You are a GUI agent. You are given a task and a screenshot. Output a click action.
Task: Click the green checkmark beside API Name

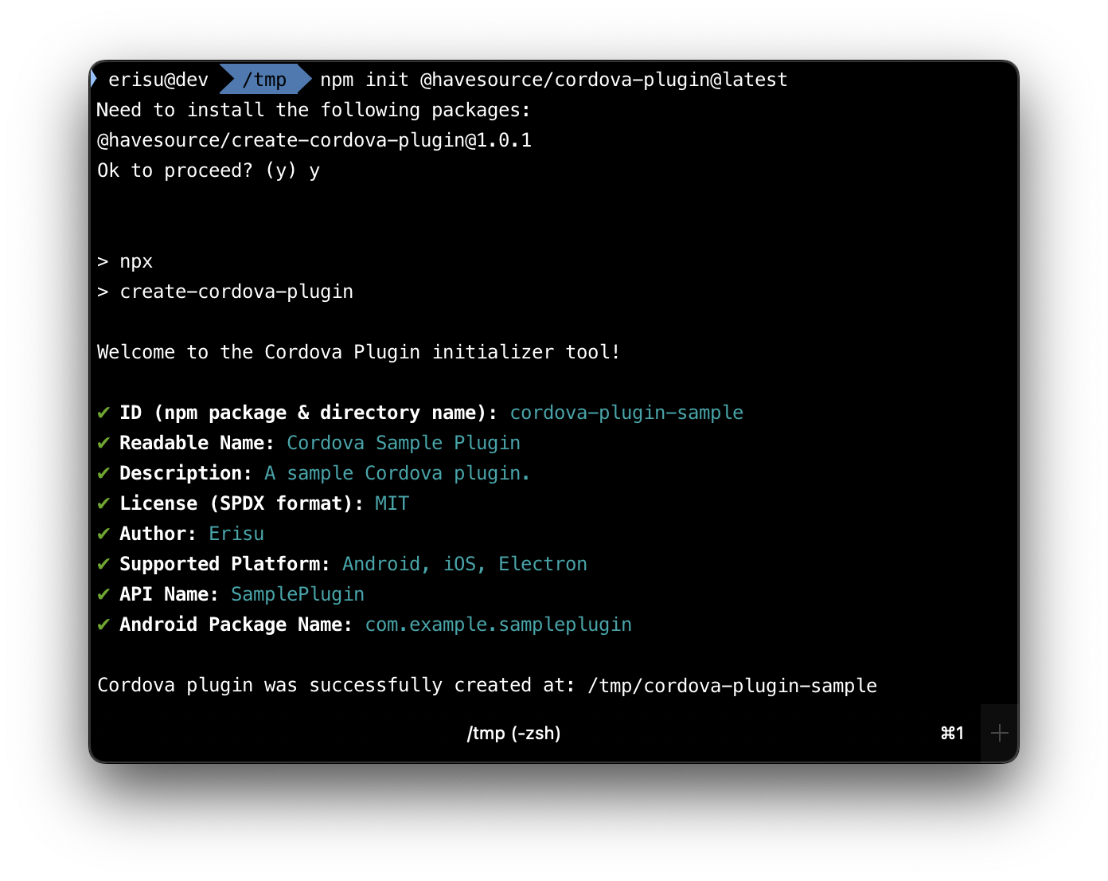pyautogui.click(x=103, y=594)
